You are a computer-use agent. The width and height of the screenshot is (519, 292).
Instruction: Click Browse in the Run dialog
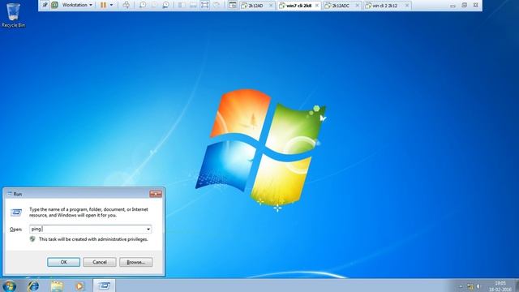(135, 262)
